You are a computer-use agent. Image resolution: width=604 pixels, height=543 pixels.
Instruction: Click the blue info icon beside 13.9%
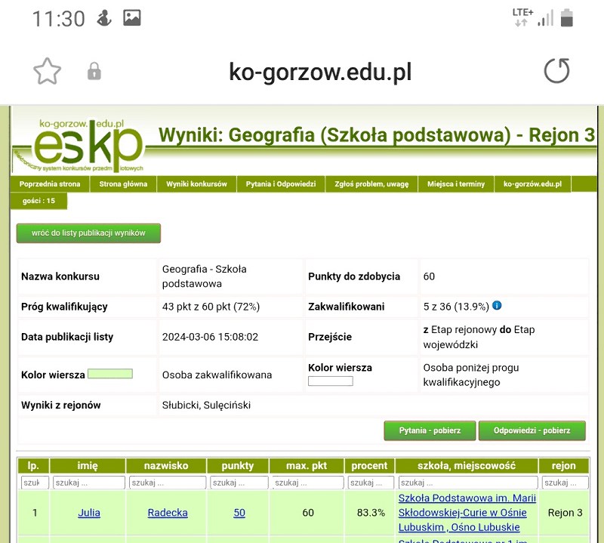[497, 306]
